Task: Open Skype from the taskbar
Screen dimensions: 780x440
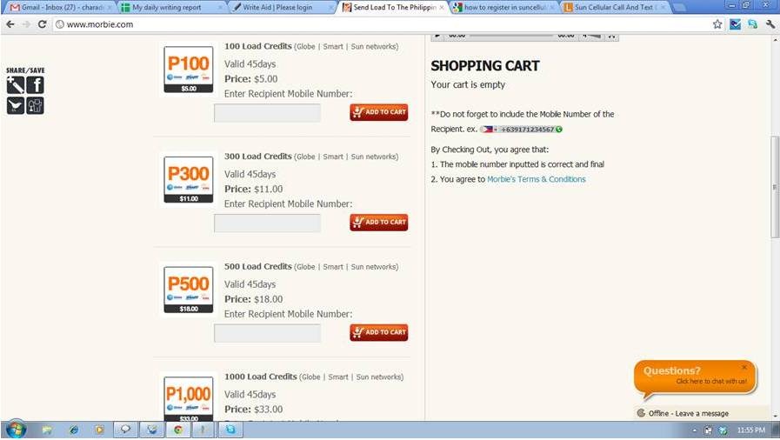Action: pyautogui.click(x=230, y=430)
